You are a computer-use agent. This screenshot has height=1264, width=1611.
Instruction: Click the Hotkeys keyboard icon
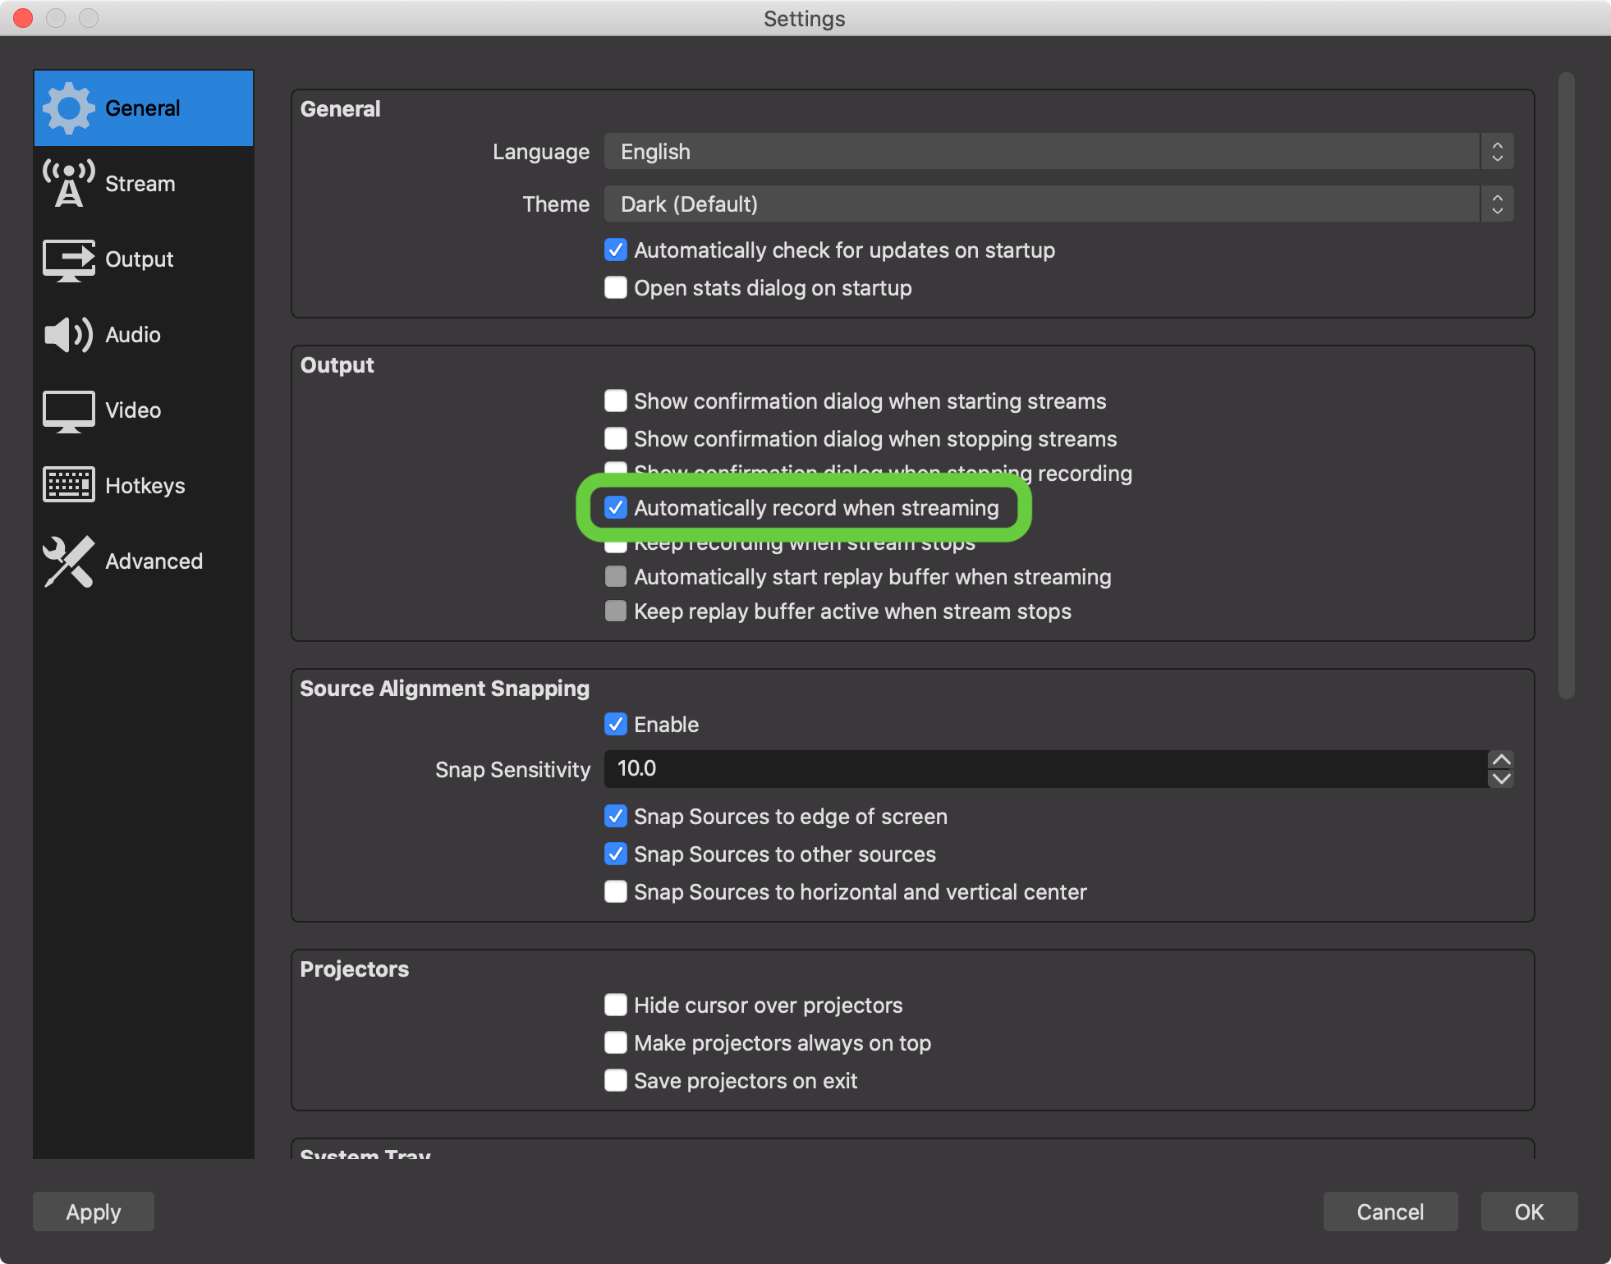(66, 486)
